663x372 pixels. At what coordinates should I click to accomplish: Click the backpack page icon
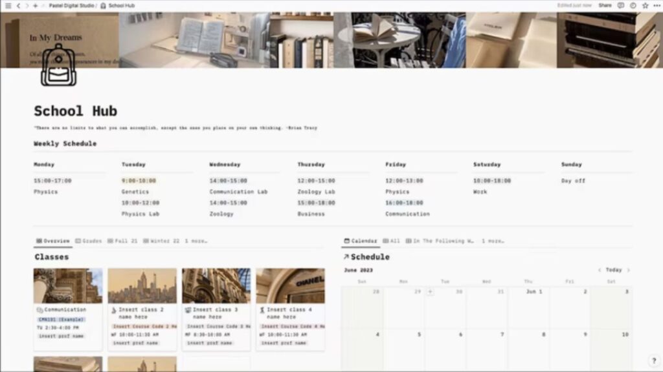58,65
